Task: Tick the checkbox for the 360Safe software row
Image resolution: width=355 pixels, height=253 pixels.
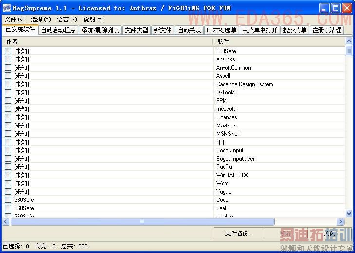Action: [x=8, y=51]
